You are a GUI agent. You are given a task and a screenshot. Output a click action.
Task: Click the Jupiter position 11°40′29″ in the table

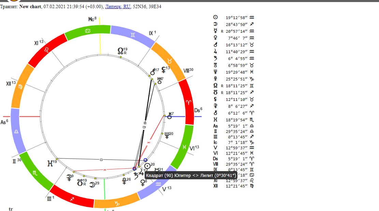(236, 52)
